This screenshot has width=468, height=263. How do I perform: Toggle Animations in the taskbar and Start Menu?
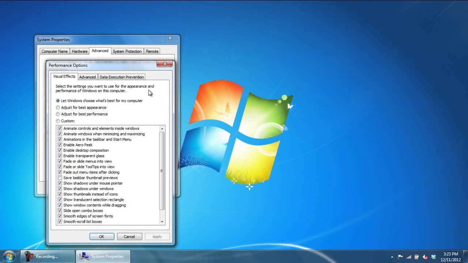(60, 140)
